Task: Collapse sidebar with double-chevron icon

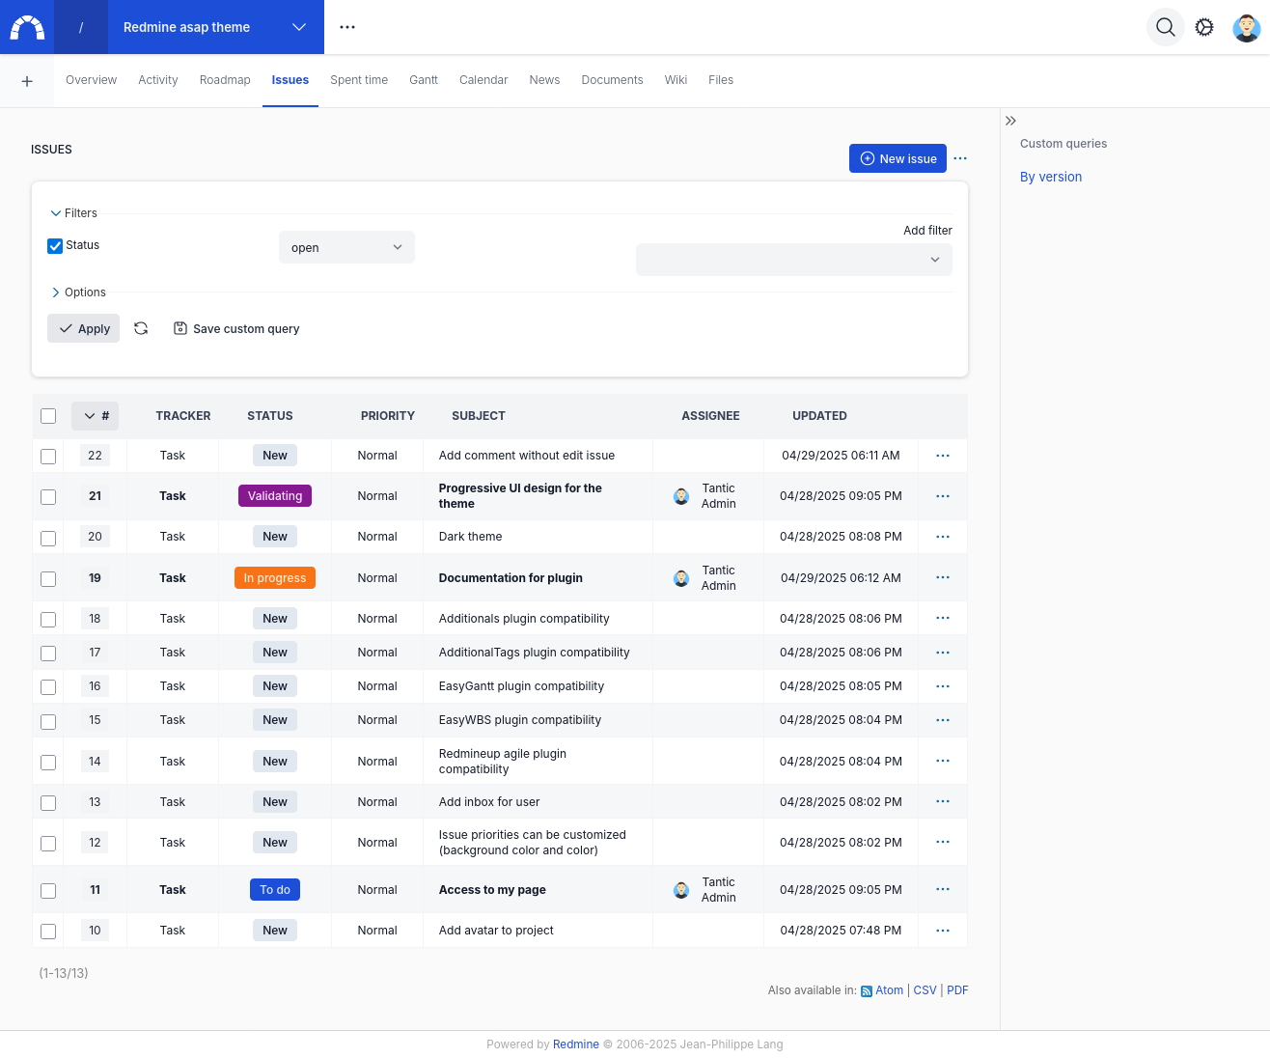Action: pos(1010,121)
